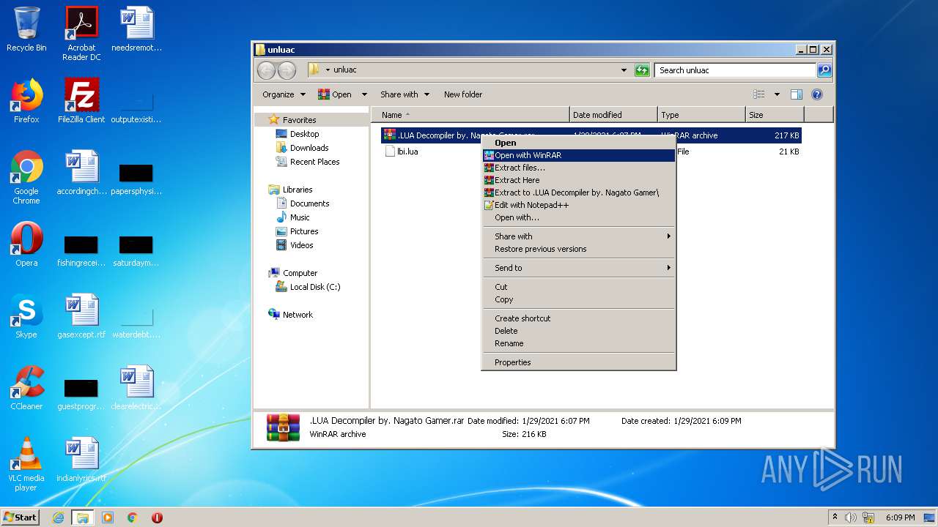The width and height of the screenshot is (938, 527).
Task: Open Properties from context menu
Action: (578, 362)
